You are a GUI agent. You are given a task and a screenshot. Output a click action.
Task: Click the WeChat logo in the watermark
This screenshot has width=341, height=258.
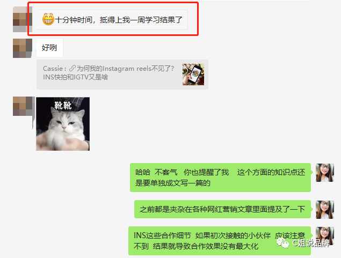282,242
